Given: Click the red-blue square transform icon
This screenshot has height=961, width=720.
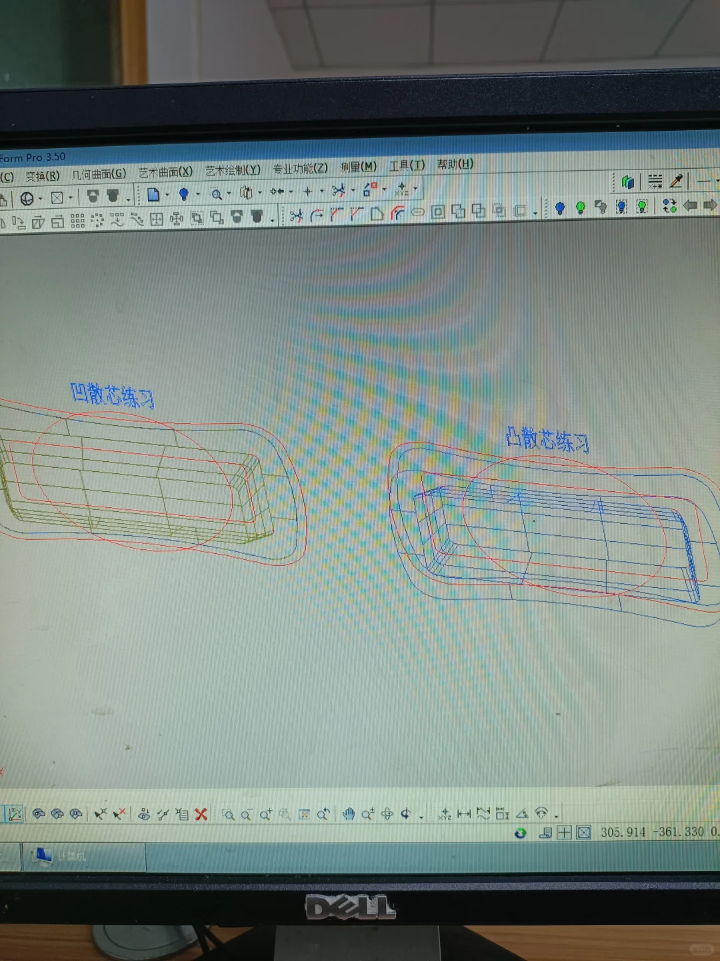Looking at the screenshot, I should (370, 190).
